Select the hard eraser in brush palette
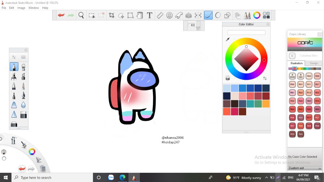This screenshot has width=324, height=182. pyautogui.click(x=23, y=115)
